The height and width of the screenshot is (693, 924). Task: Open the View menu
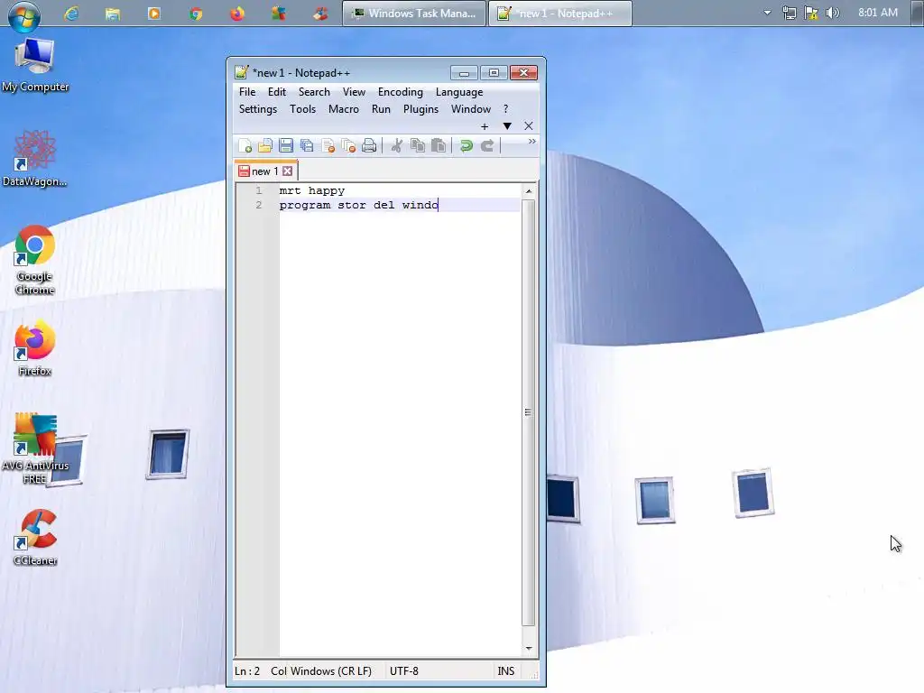(354, 92)
